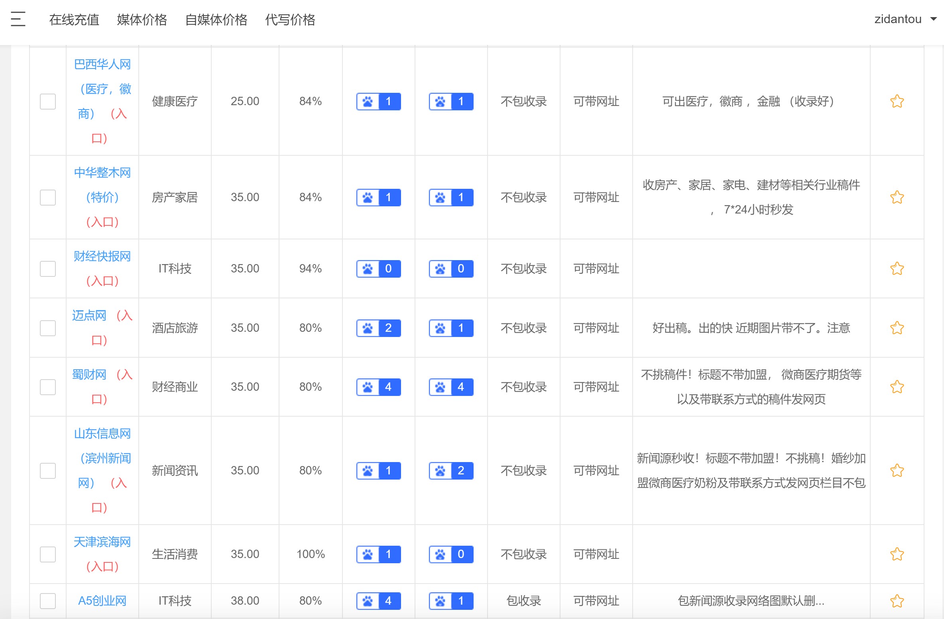Click first Baidu badge showing 2 for 迈点网

pos(378,328)
